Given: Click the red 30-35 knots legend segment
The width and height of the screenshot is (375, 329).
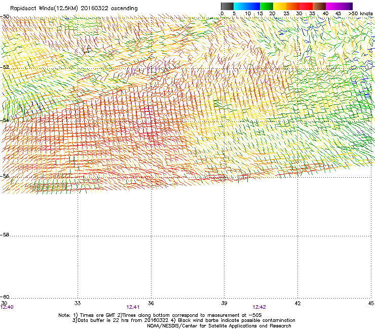Looking at the screenshot, I should point(306,6).
